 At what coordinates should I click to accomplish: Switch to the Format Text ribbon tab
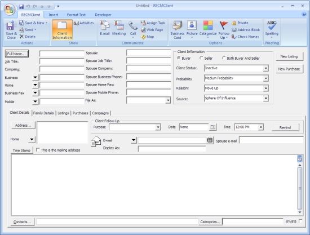point(76,15)
